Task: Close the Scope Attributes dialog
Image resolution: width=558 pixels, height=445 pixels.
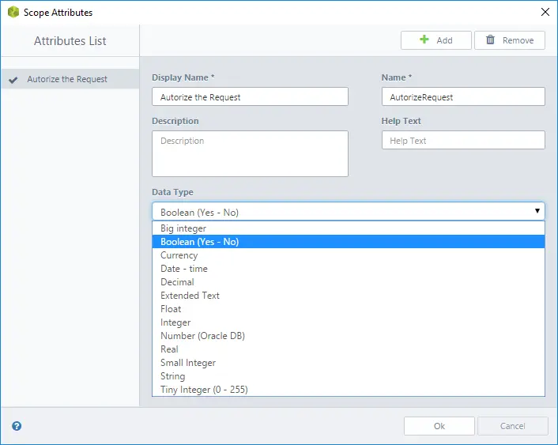Action: (545, 12)
